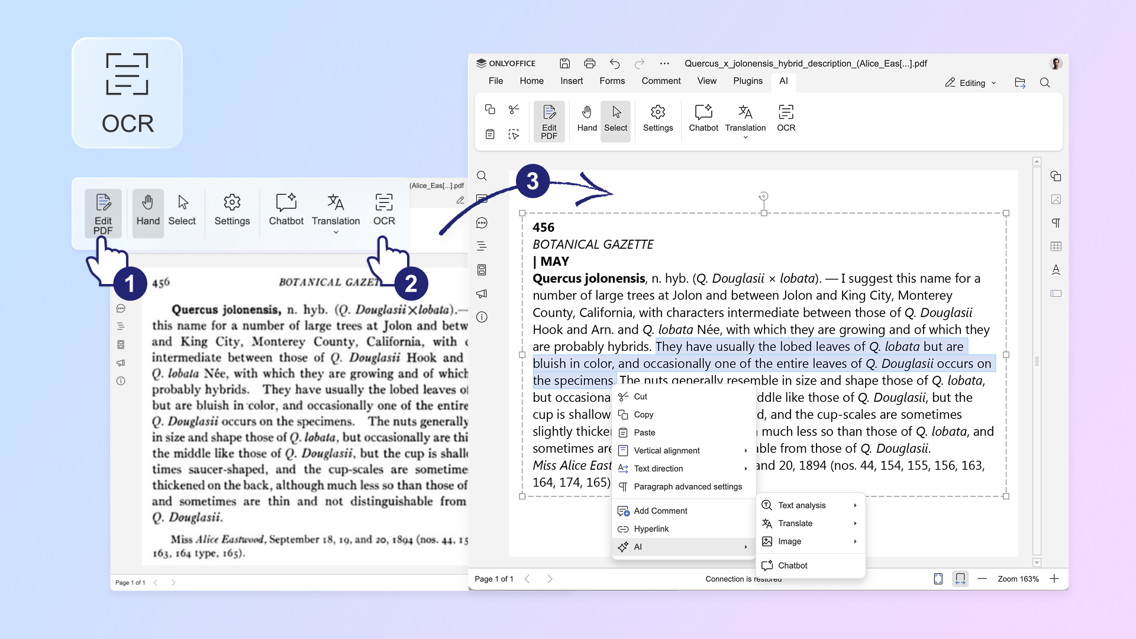Click the vertical scrollbar down arrow
Screen dimensions: 1136x639
(x=1037, y=563)
